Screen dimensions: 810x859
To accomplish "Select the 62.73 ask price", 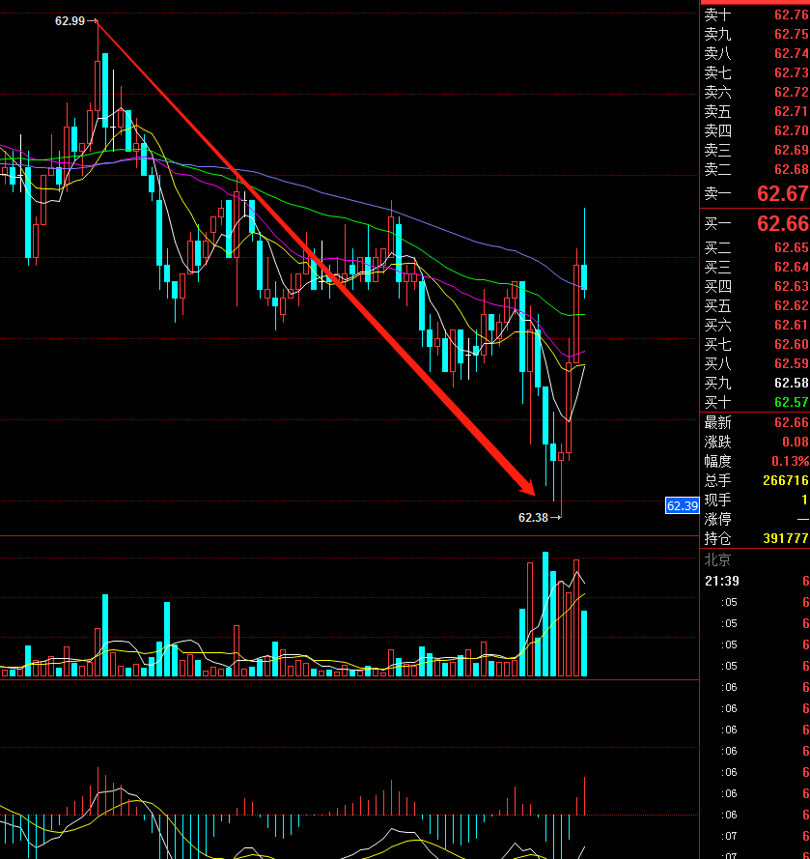I will click(x=792, y=72).
